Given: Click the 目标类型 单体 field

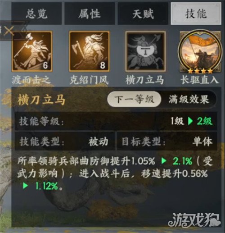Looking at the screenshot, I should 167,142.
